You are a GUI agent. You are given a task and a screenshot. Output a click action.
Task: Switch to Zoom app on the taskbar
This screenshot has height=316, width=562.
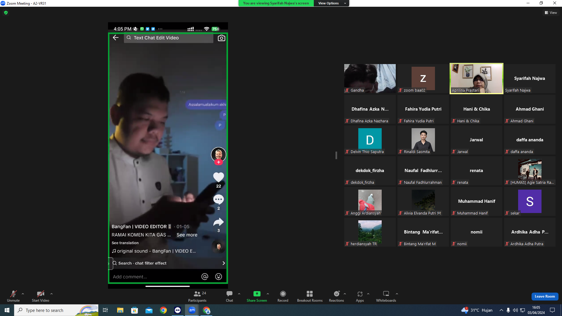[x=192, y=310]
